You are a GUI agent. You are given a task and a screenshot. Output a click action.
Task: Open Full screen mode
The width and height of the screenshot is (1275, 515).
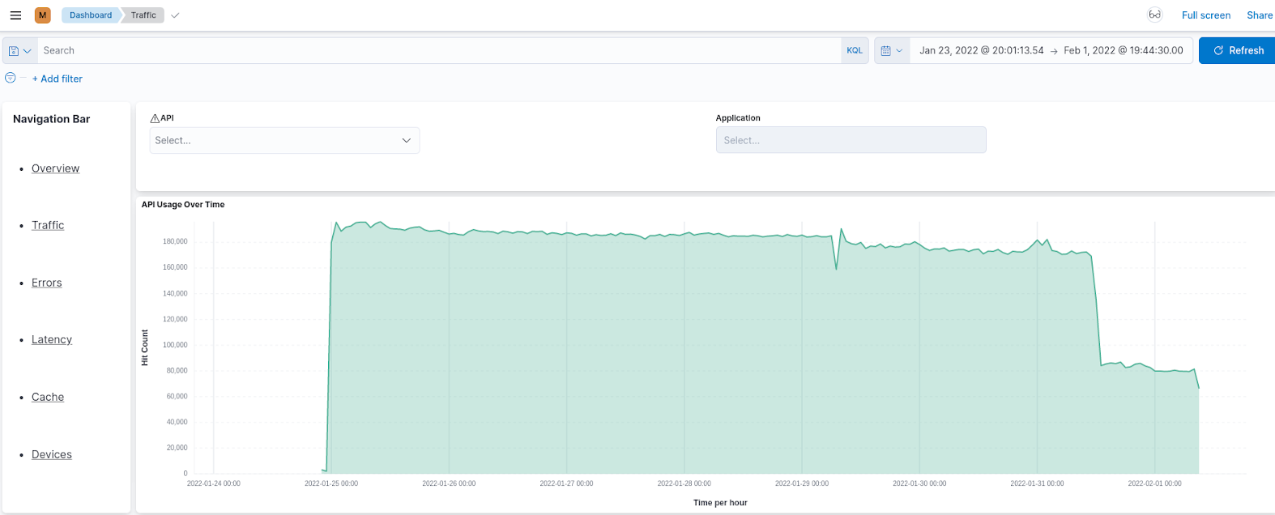[x=1205, y=15]
